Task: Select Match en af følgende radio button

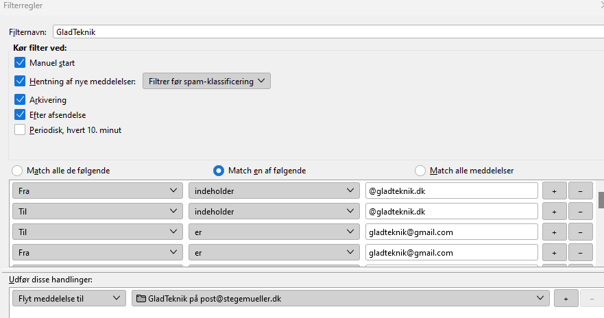Action: tap(219, 171)
